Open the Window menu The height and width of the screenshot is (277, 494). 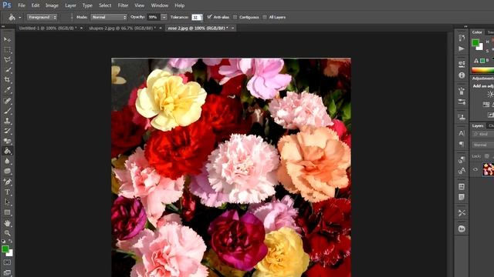[160, 5]
